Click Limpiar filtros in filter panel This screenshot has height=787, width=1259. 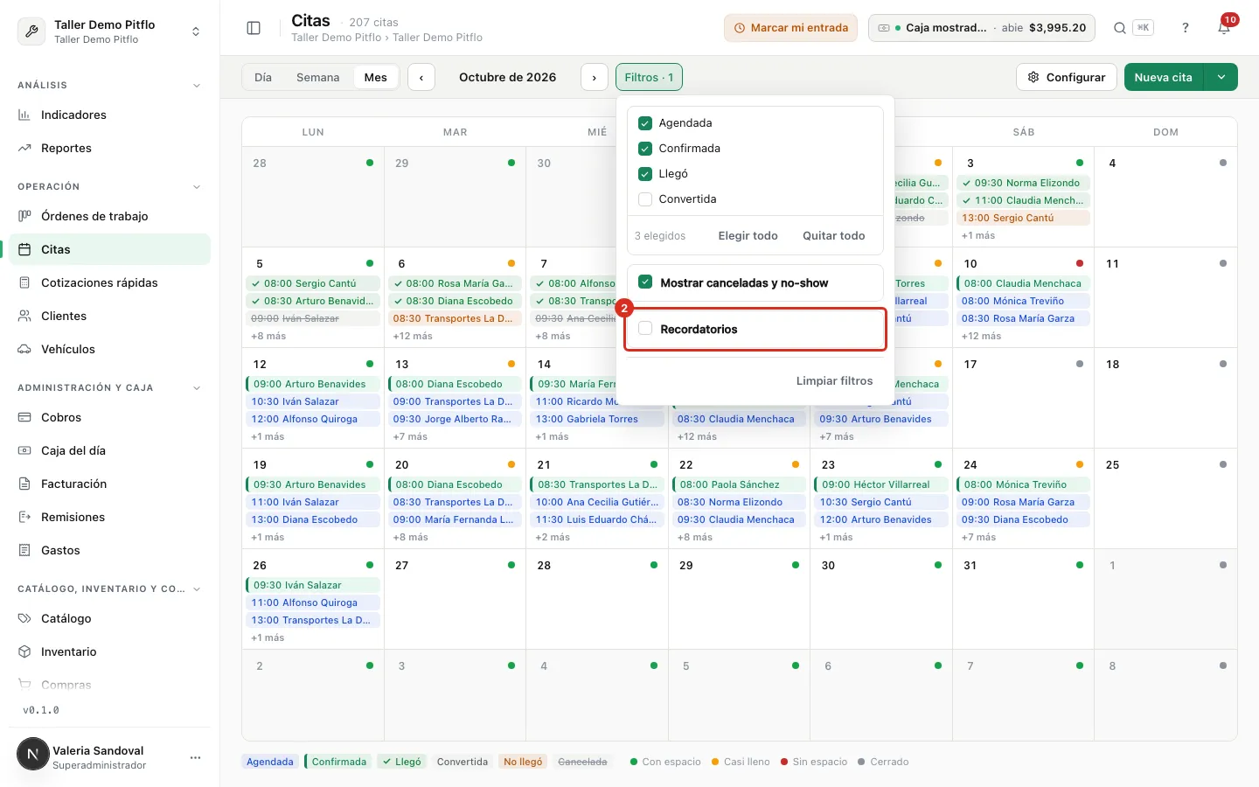click(834, 381)
